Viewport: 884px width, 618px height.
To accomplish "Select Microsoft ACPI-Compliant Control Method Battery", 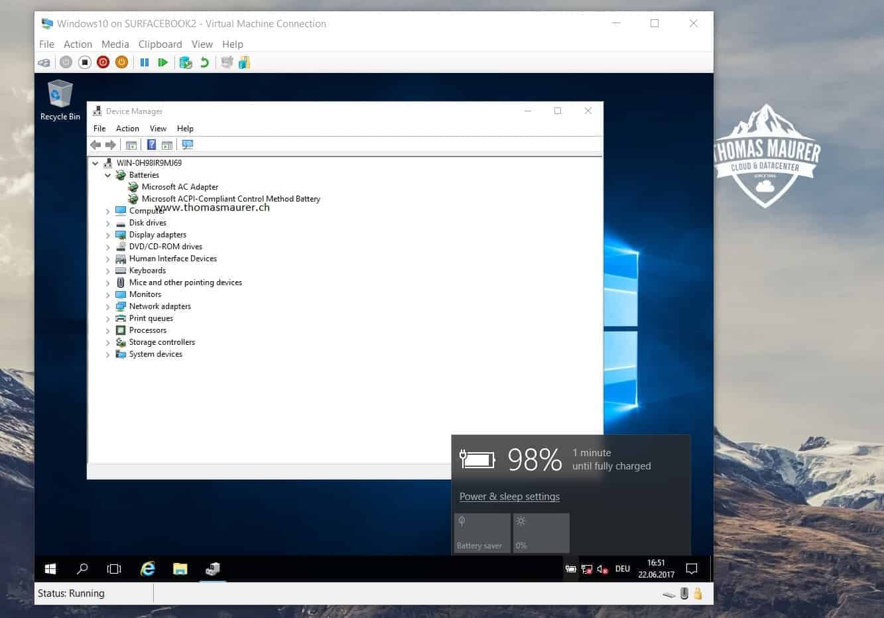I will click(x=231, y=199).
